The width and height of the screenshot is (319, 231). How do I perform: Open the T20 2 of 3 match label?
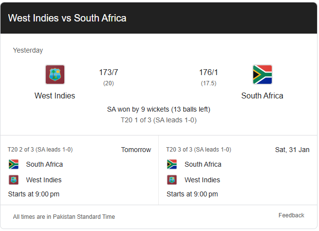coord(40,150)
